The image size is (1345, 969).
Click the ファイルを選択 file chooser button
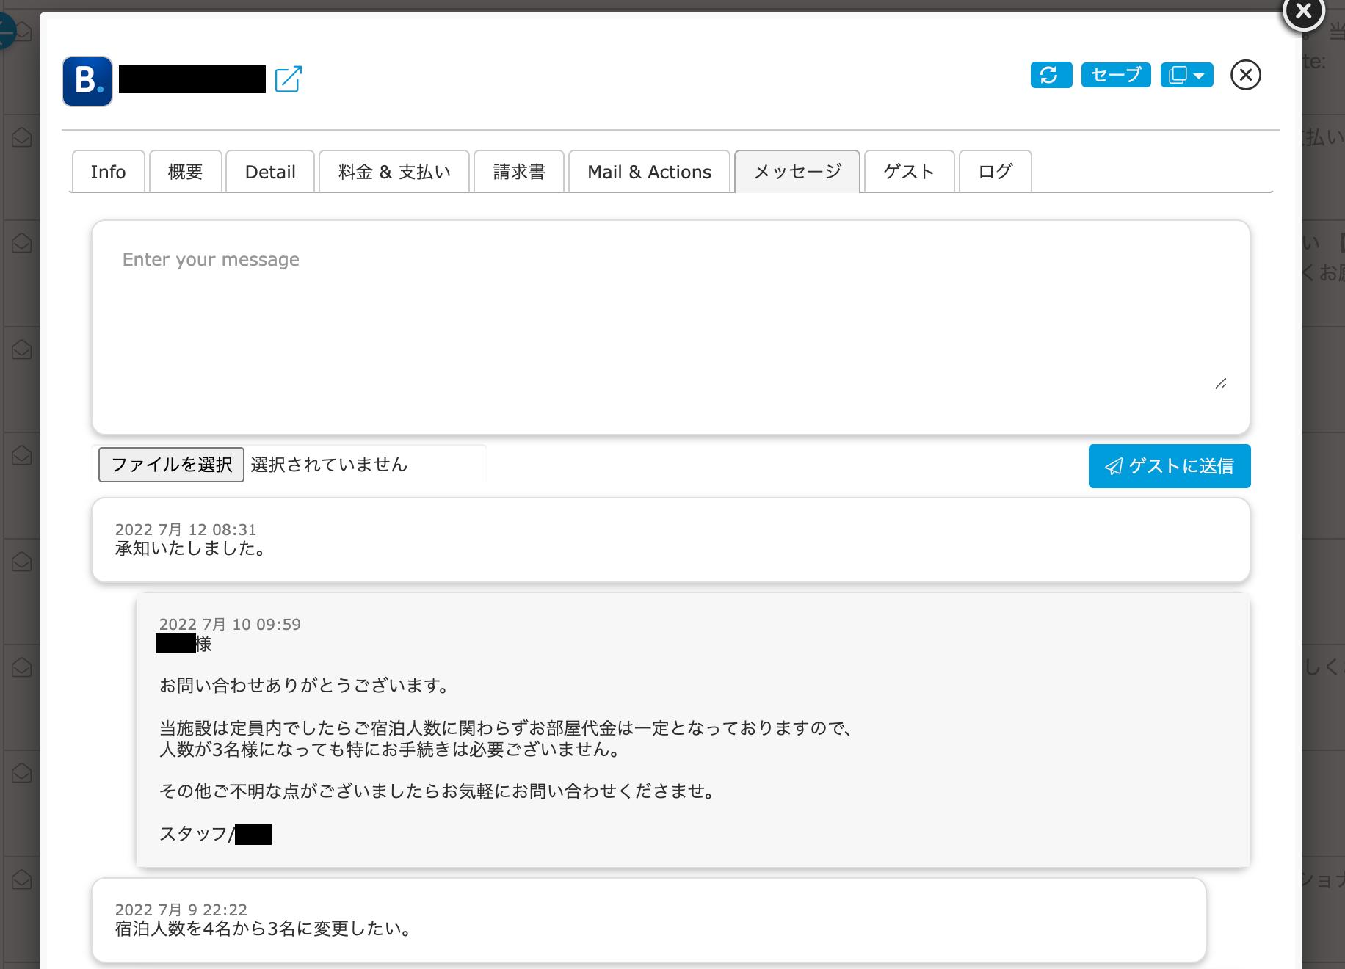coord(172,465)
